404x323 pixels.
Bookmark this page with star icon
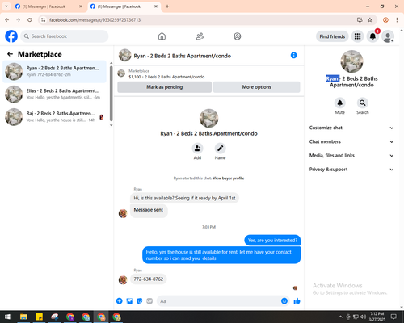coord(370,20)
